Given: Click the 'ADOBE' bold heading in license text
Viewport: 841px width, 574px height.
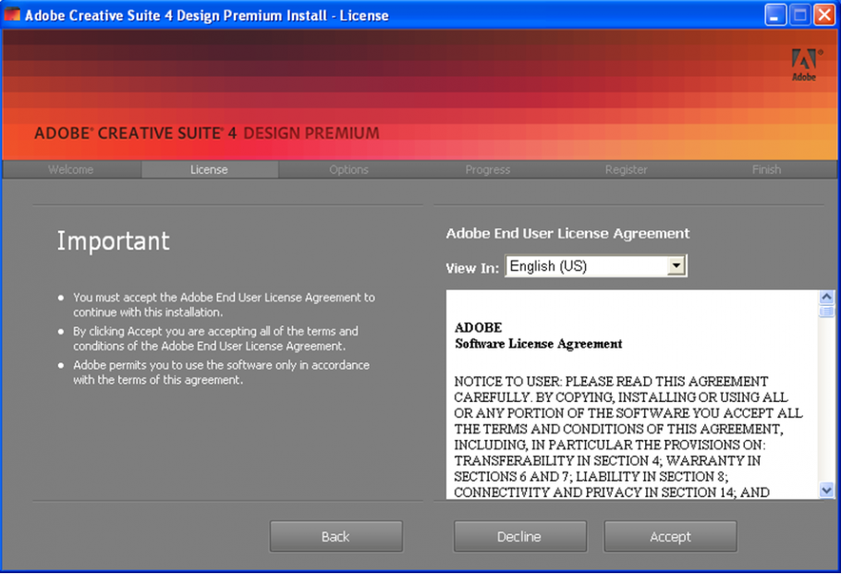Looking at the screenshot, I should 478,327.
